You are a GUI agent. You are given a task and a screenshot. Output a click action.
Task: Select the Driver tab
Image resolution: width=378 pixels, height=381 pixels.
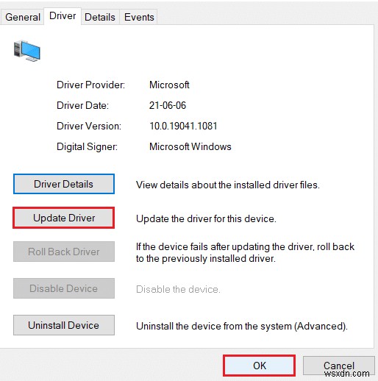(x=63, y=16)
